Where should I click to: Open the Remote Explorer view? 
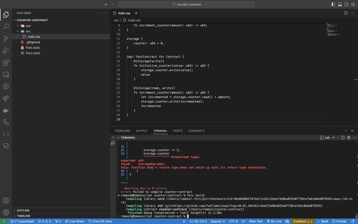click(6, 74)
